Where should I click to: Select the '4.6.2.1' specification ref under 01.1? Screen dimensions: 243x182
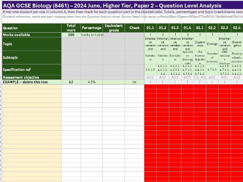[x=150, y=70]
